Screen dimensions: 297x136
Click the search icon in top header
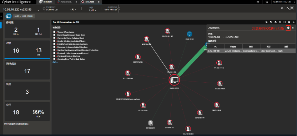coord(267,2)
